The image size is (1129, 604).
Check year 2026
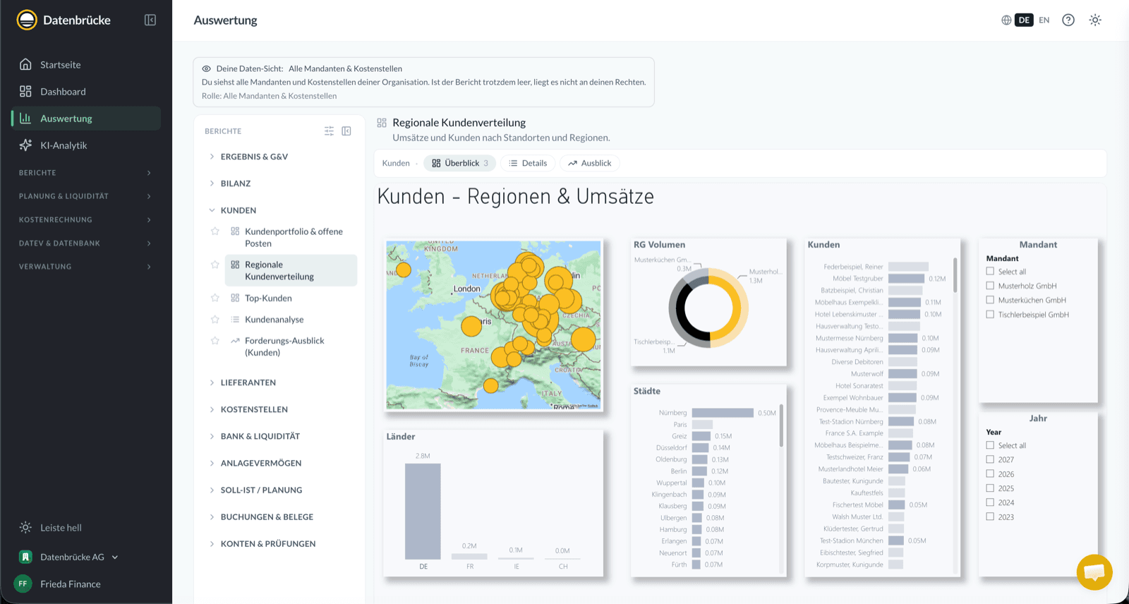coord(990,473)
